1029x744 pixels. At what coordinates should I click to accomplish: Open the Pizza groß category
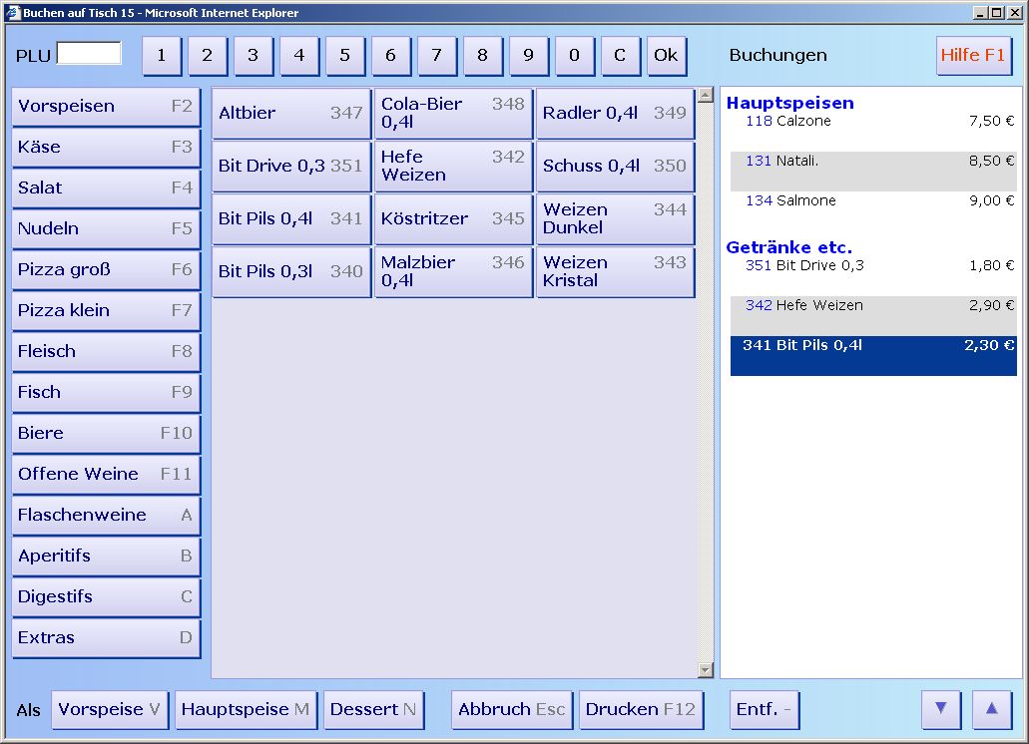(x=105, y=270)
